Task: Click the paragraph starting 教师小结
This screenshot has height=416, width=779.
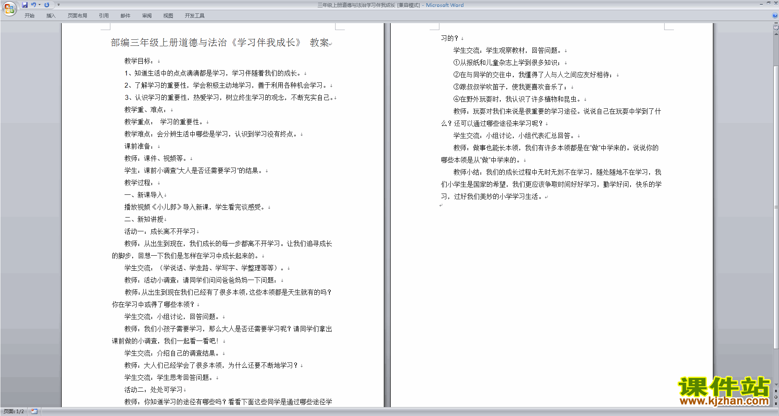Action: click(551, 184)
